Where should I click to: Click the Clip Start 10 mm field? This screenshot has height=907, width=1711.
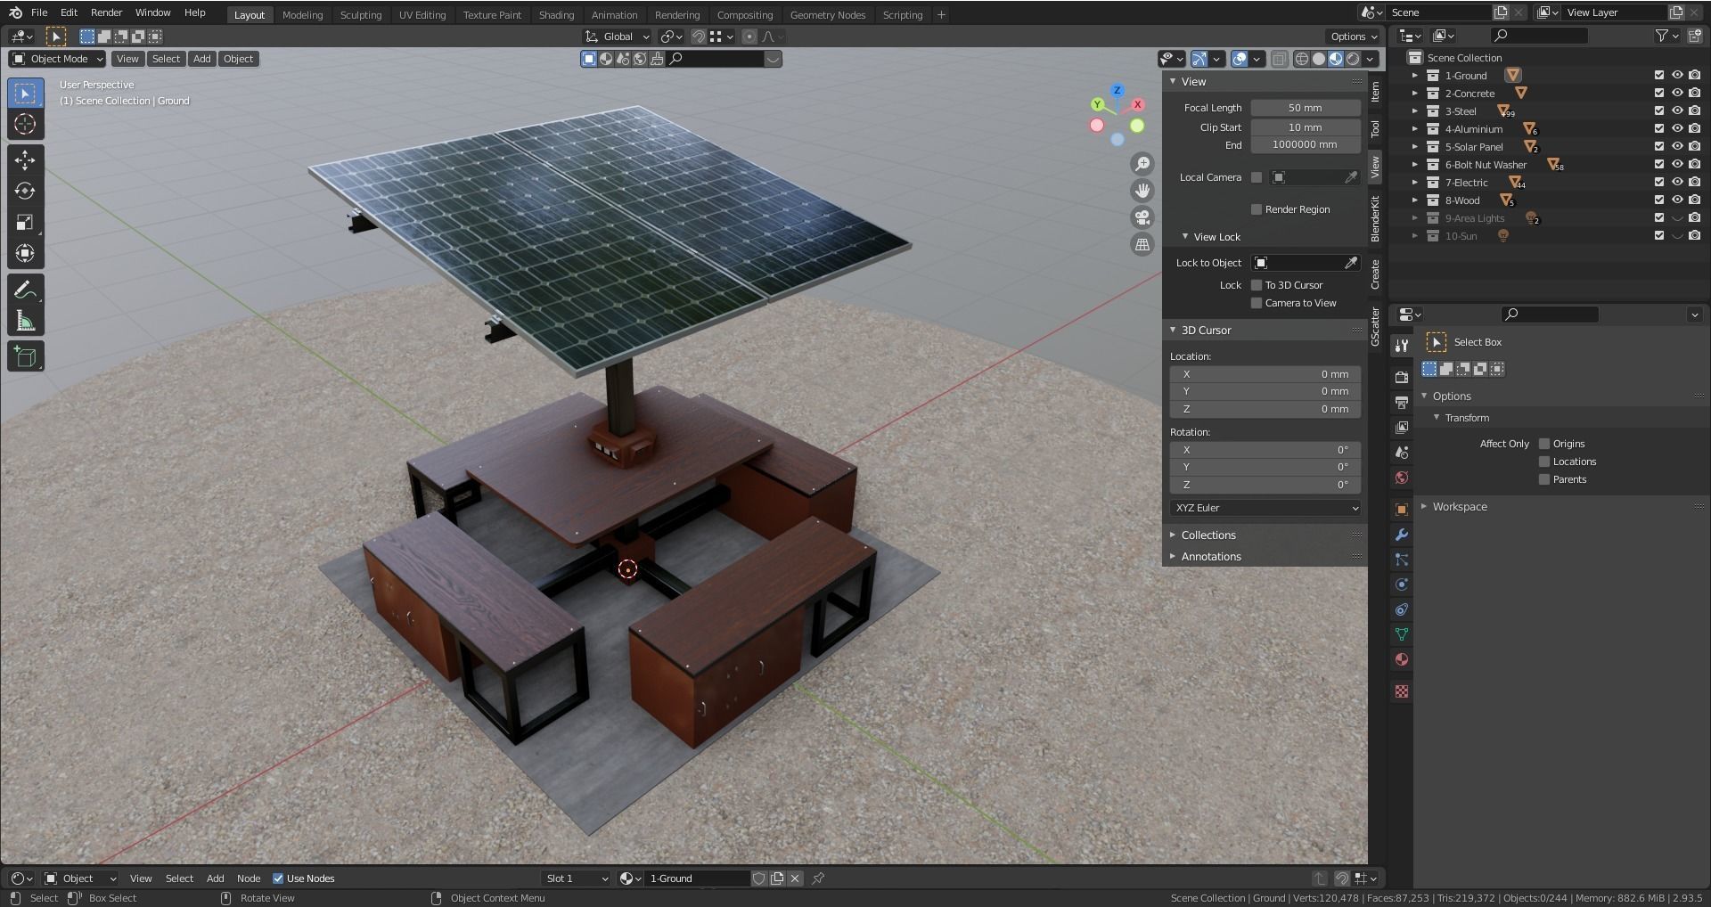coord(1306,127)
